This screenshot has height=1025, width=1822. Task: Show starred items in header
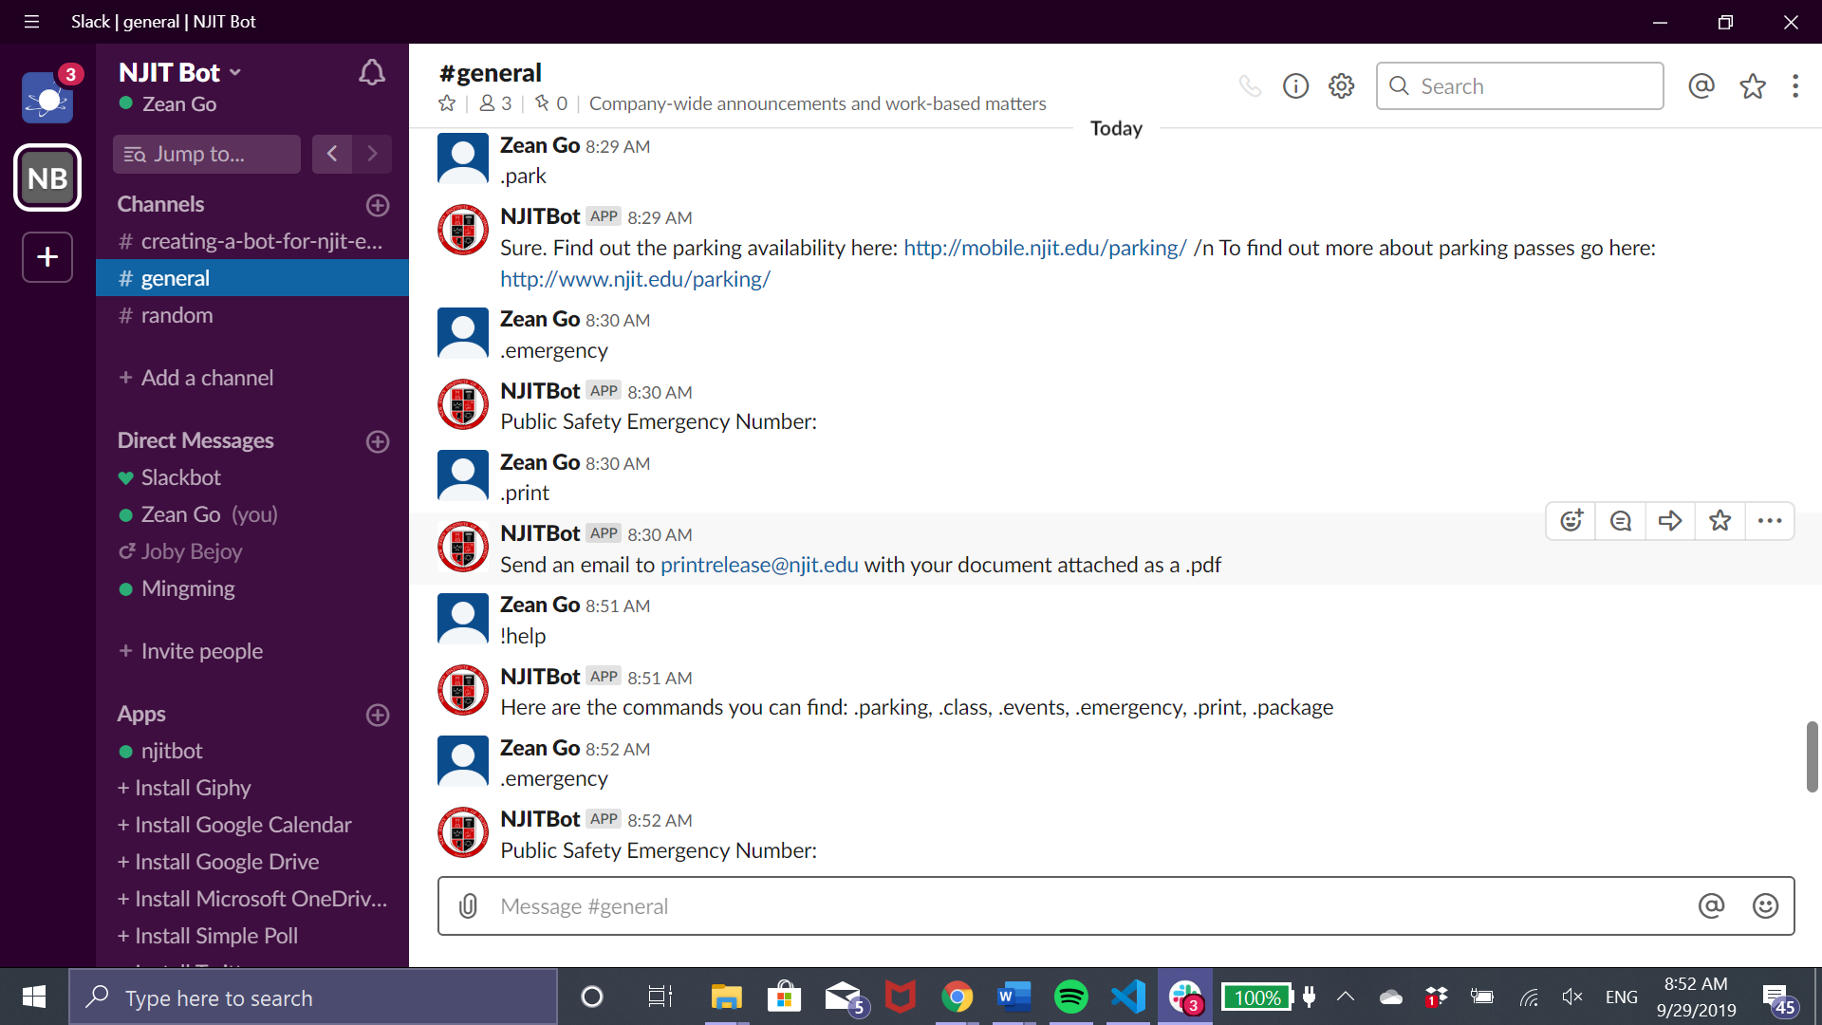1752,86
